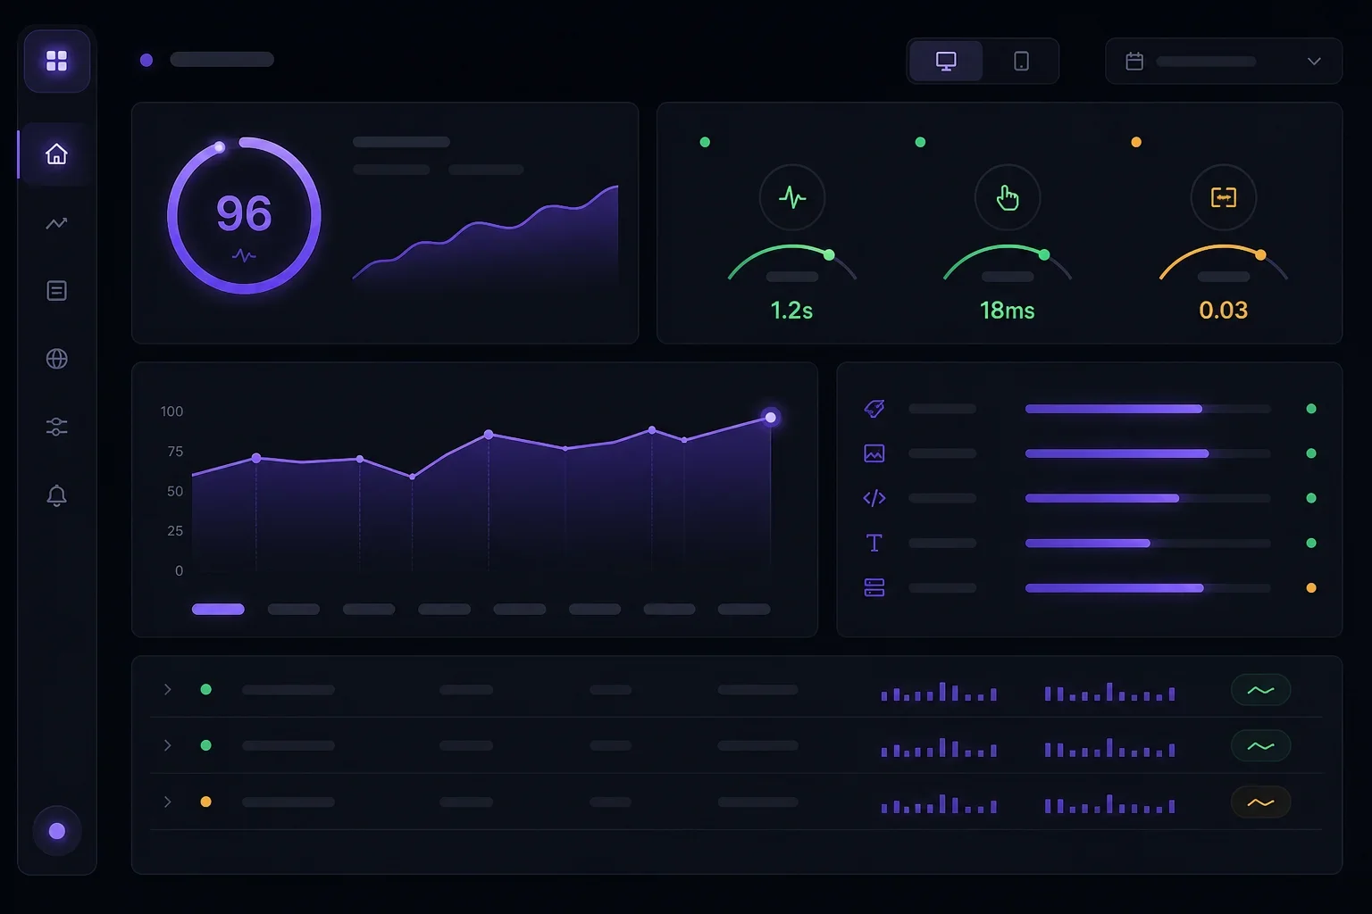Click the 100 label on the chart axis
This screenshot has width=1372, height=914.
[x=171, y=411]
